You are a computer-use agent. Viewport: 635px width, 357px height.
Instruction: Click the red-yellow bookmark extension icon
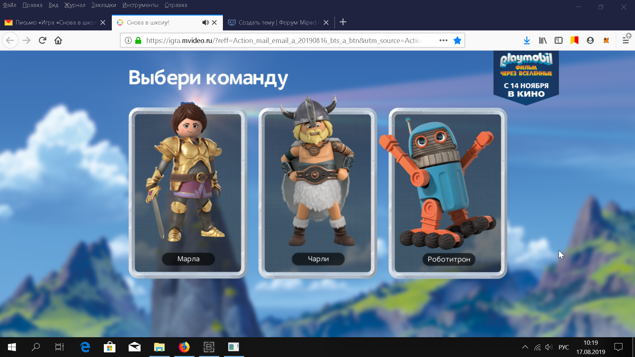point(574,40)
